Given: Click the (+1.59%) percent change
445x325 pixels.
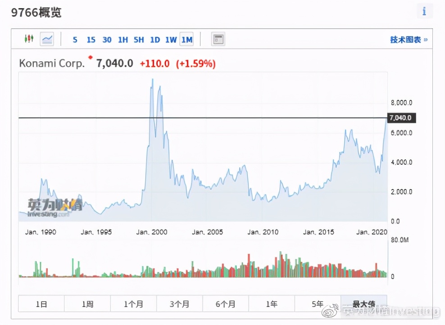Looking at the screenshot, I should point(196,63).
